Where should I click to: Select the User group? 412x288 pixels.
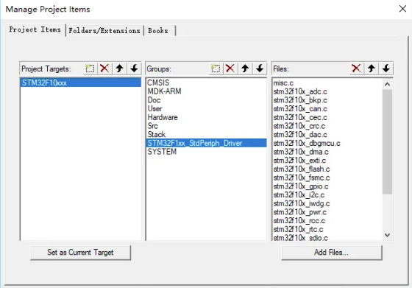click(x=206, y=108)
